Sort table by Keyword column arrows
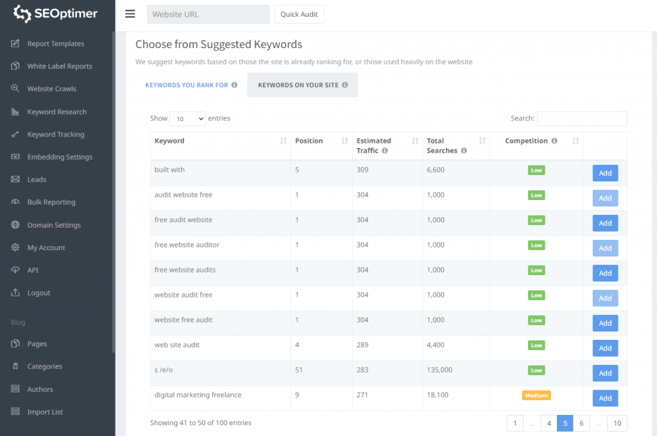The height and width of the screenshot is (436, 657). 283,141
